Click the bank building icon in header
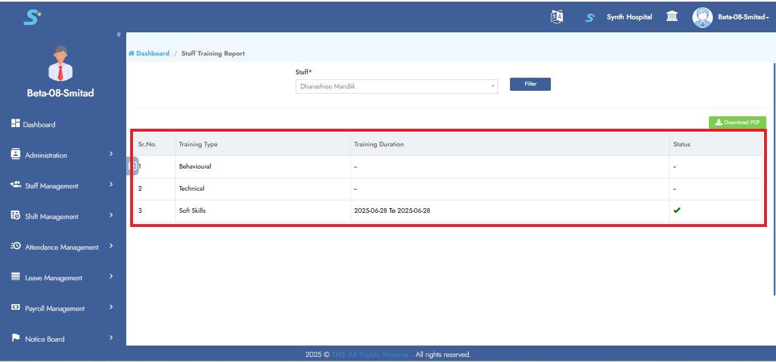 [672, 16]
